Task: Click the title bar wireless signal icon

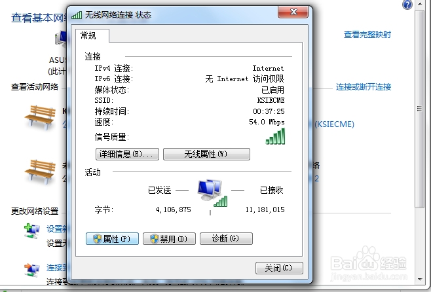Action: tap(77, 15)
